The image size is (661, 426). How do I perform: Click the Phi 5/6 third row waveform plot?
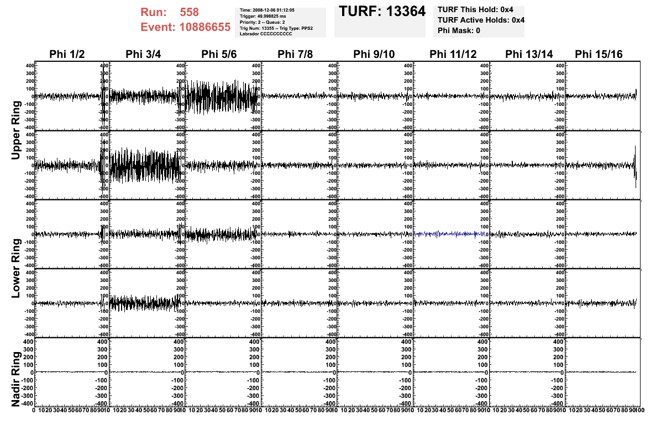coord(223,234)
